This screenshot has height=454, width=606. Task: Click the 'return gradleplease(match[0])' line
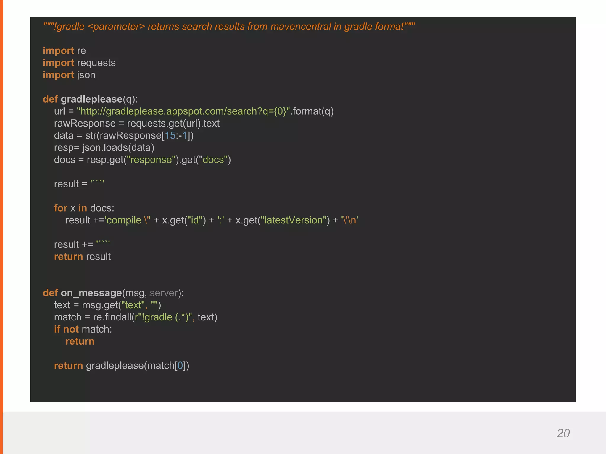[122, 366]
